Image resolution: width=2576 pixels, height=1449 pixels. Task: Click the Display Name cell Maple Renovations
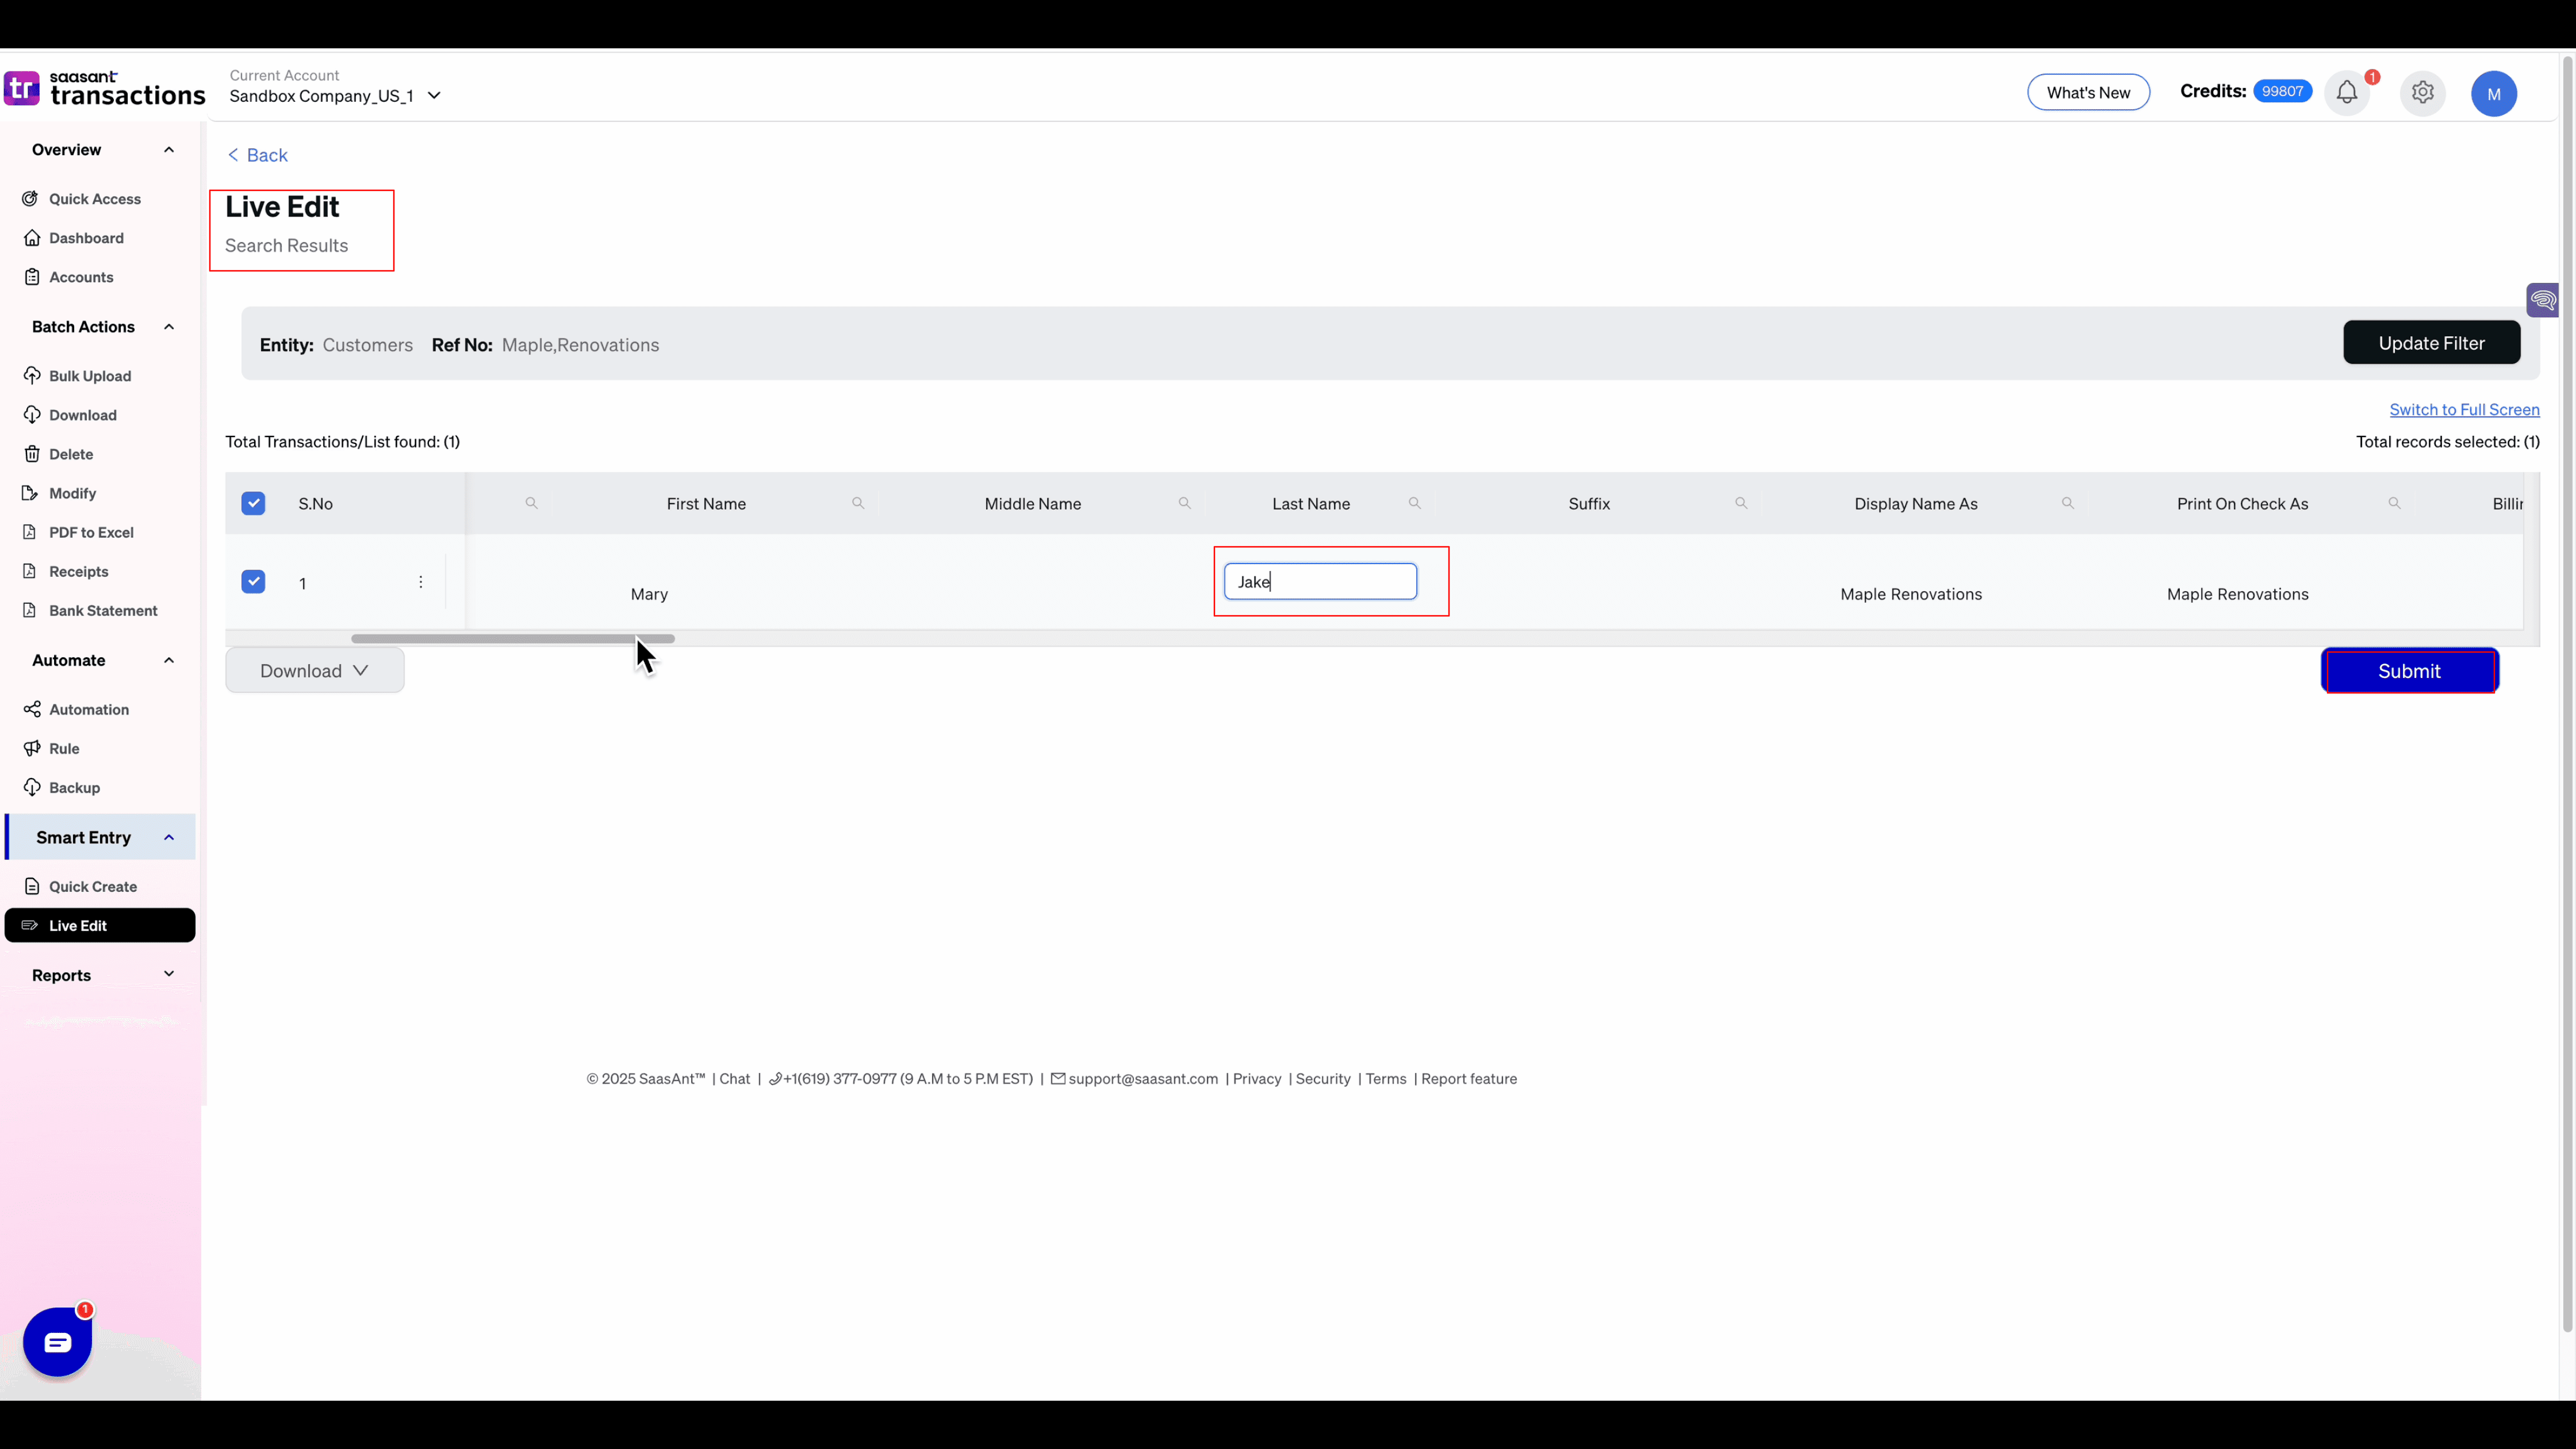[x=1911, y=594]
